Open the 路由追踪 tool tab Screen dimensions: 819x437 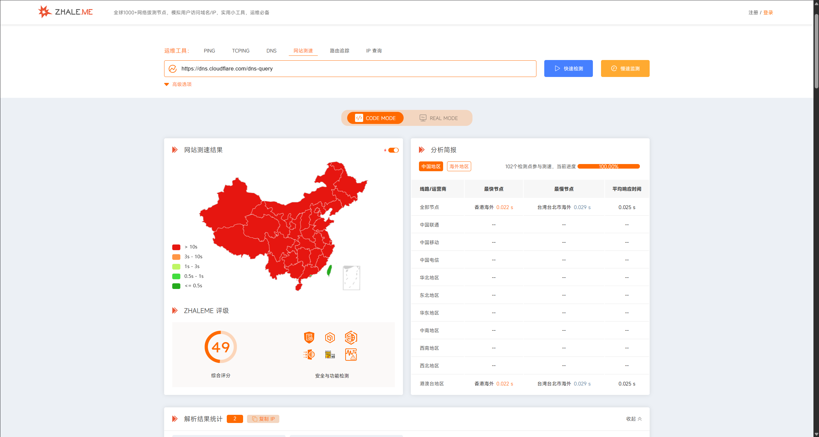(x=339, y=51)
